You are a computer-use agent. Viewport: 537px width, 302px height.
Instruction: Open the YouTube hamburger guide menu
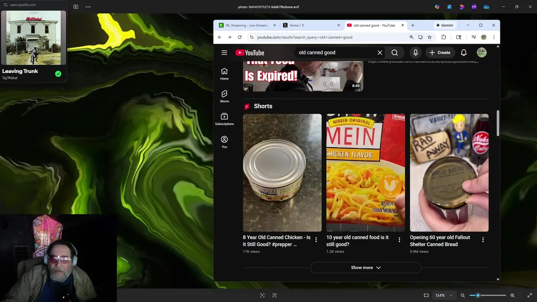(224, 53)
